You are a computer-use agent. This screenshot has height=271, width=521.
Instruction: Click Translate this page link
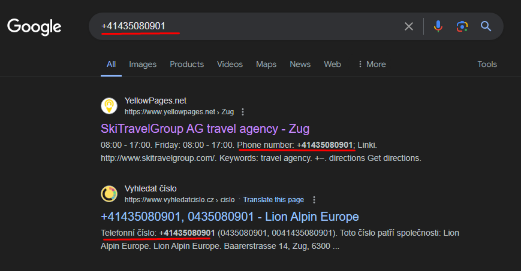(273, 200)
